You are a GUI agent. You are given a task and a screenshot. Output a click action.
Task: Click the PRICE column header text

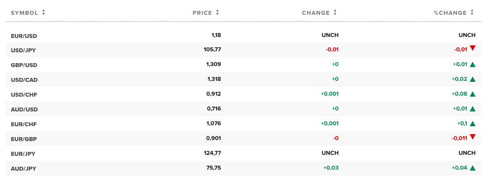point(202,13)
